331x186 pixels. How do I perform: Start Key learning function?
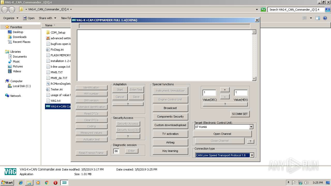click(x=170, y=151)
